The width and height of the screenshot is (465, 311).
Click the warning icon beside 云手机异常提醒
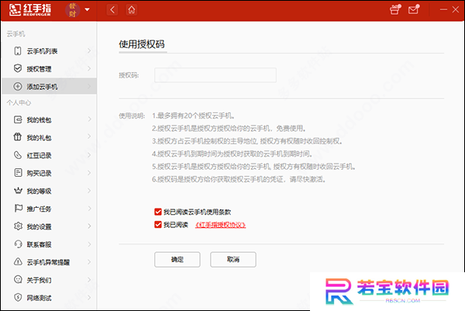pyautogui.click(x=18, y=261)
